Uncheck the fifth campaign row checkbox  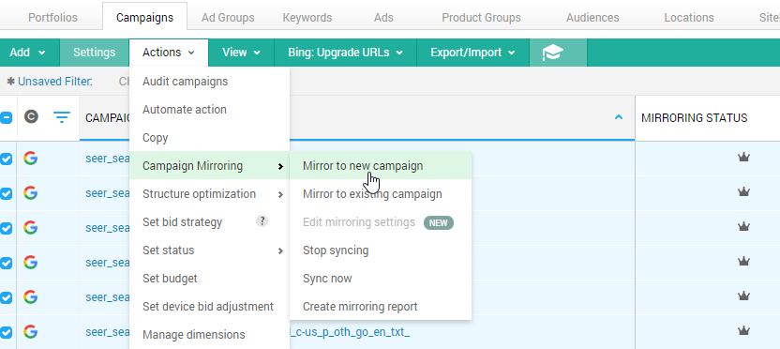(6, 297)
